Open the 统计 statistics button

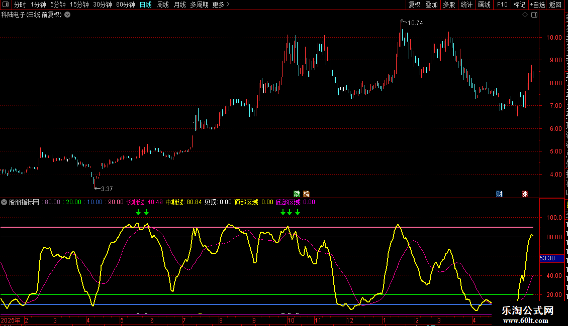466,5
